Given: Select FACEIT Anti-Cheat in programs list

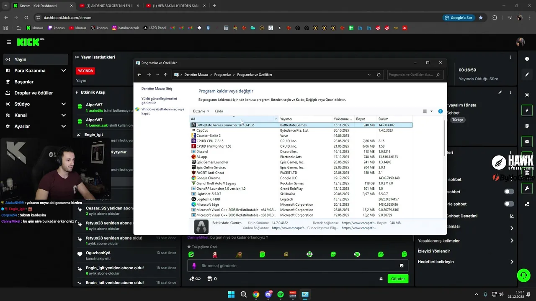Looking at the screenshot, I should (x=301, y=173).
